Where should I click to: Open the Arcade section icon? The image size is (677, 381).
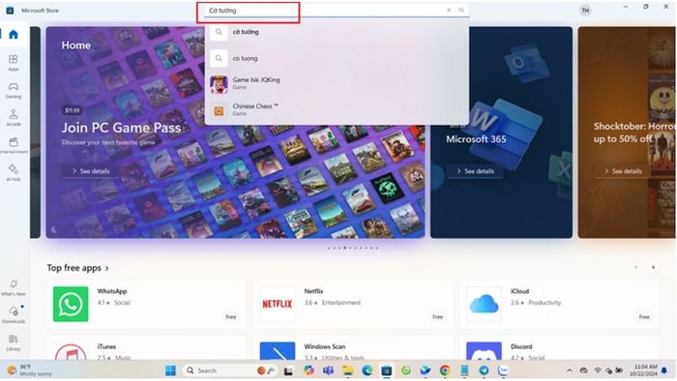tap(14, 117)
